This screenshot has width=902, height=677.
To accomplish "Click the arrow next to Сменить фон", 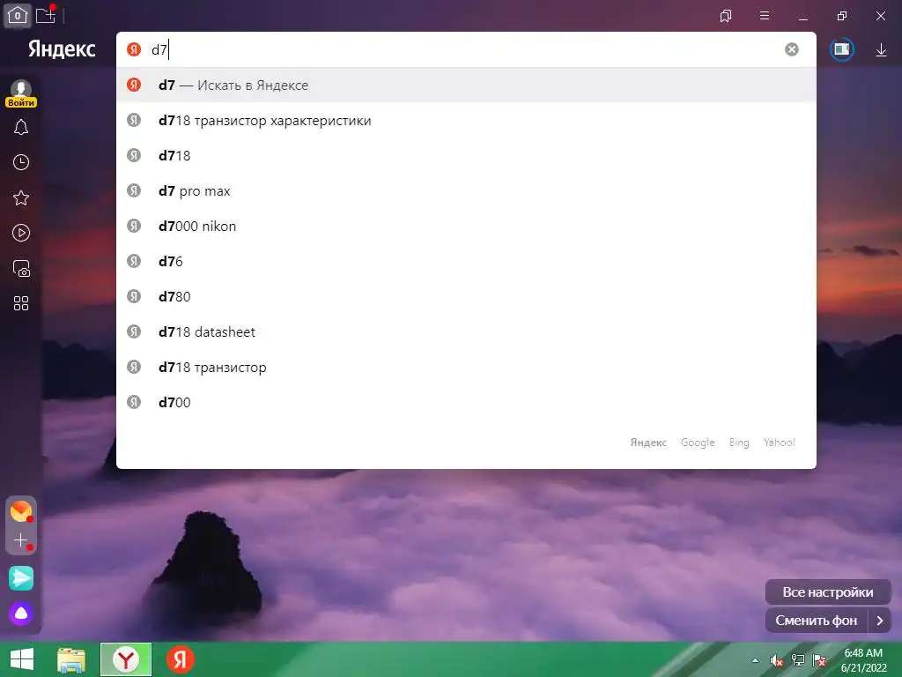I will click(x=880, y=621).
